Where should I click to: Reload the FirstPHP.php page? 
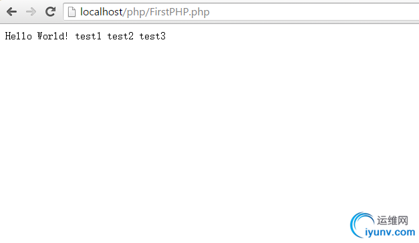(50, 11)
